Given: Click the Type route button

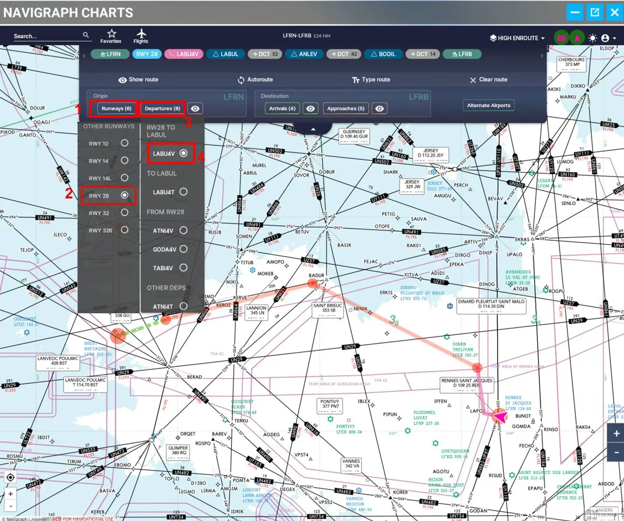Looking at the screenshot, I should coord(371,80).
